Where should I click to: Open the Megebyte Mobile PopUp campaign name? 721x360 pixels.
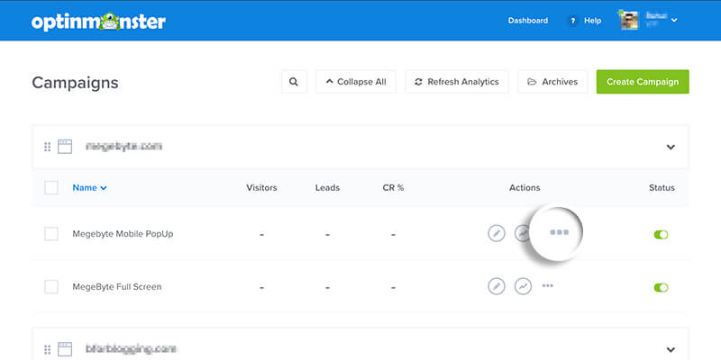click(x=123, y=234)
